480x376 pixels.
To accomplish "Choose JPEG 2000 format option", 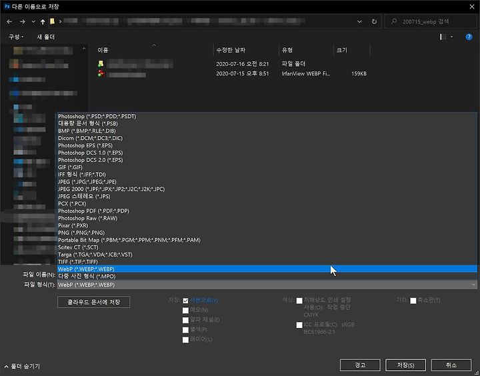I will [267, 189].
